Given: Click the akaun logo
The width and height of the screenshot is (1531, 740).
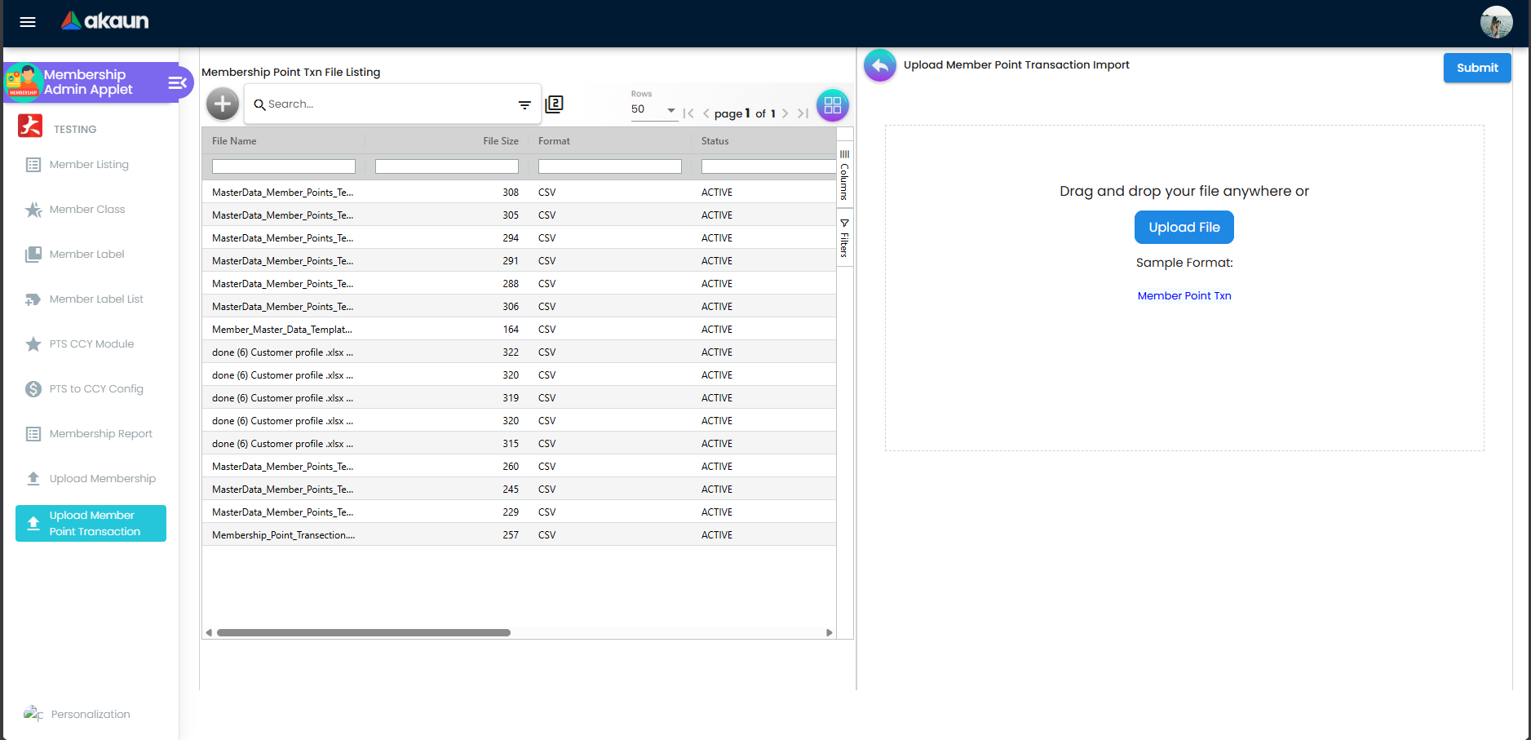Looking at the screenshot, I should tap(104, 21).
